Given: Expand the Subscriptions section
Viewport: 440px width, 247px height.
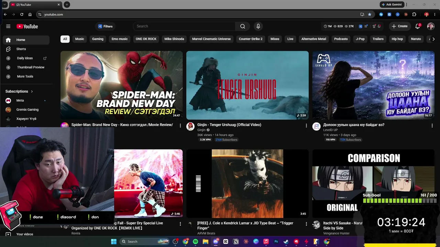Looking at the screenshot, I should pyautogui.click(x=19, y=91).
